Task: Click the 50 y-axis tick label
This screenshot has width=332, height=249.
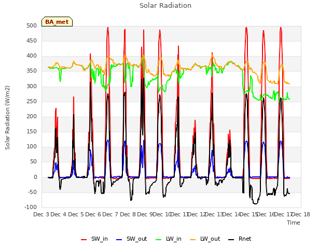Action: click(x=33, y=161)
